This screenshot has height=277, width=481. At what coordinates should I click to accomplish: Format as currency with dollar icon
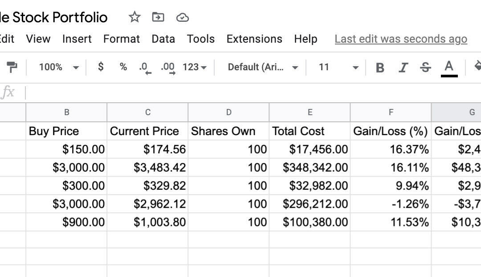(101, 67)
